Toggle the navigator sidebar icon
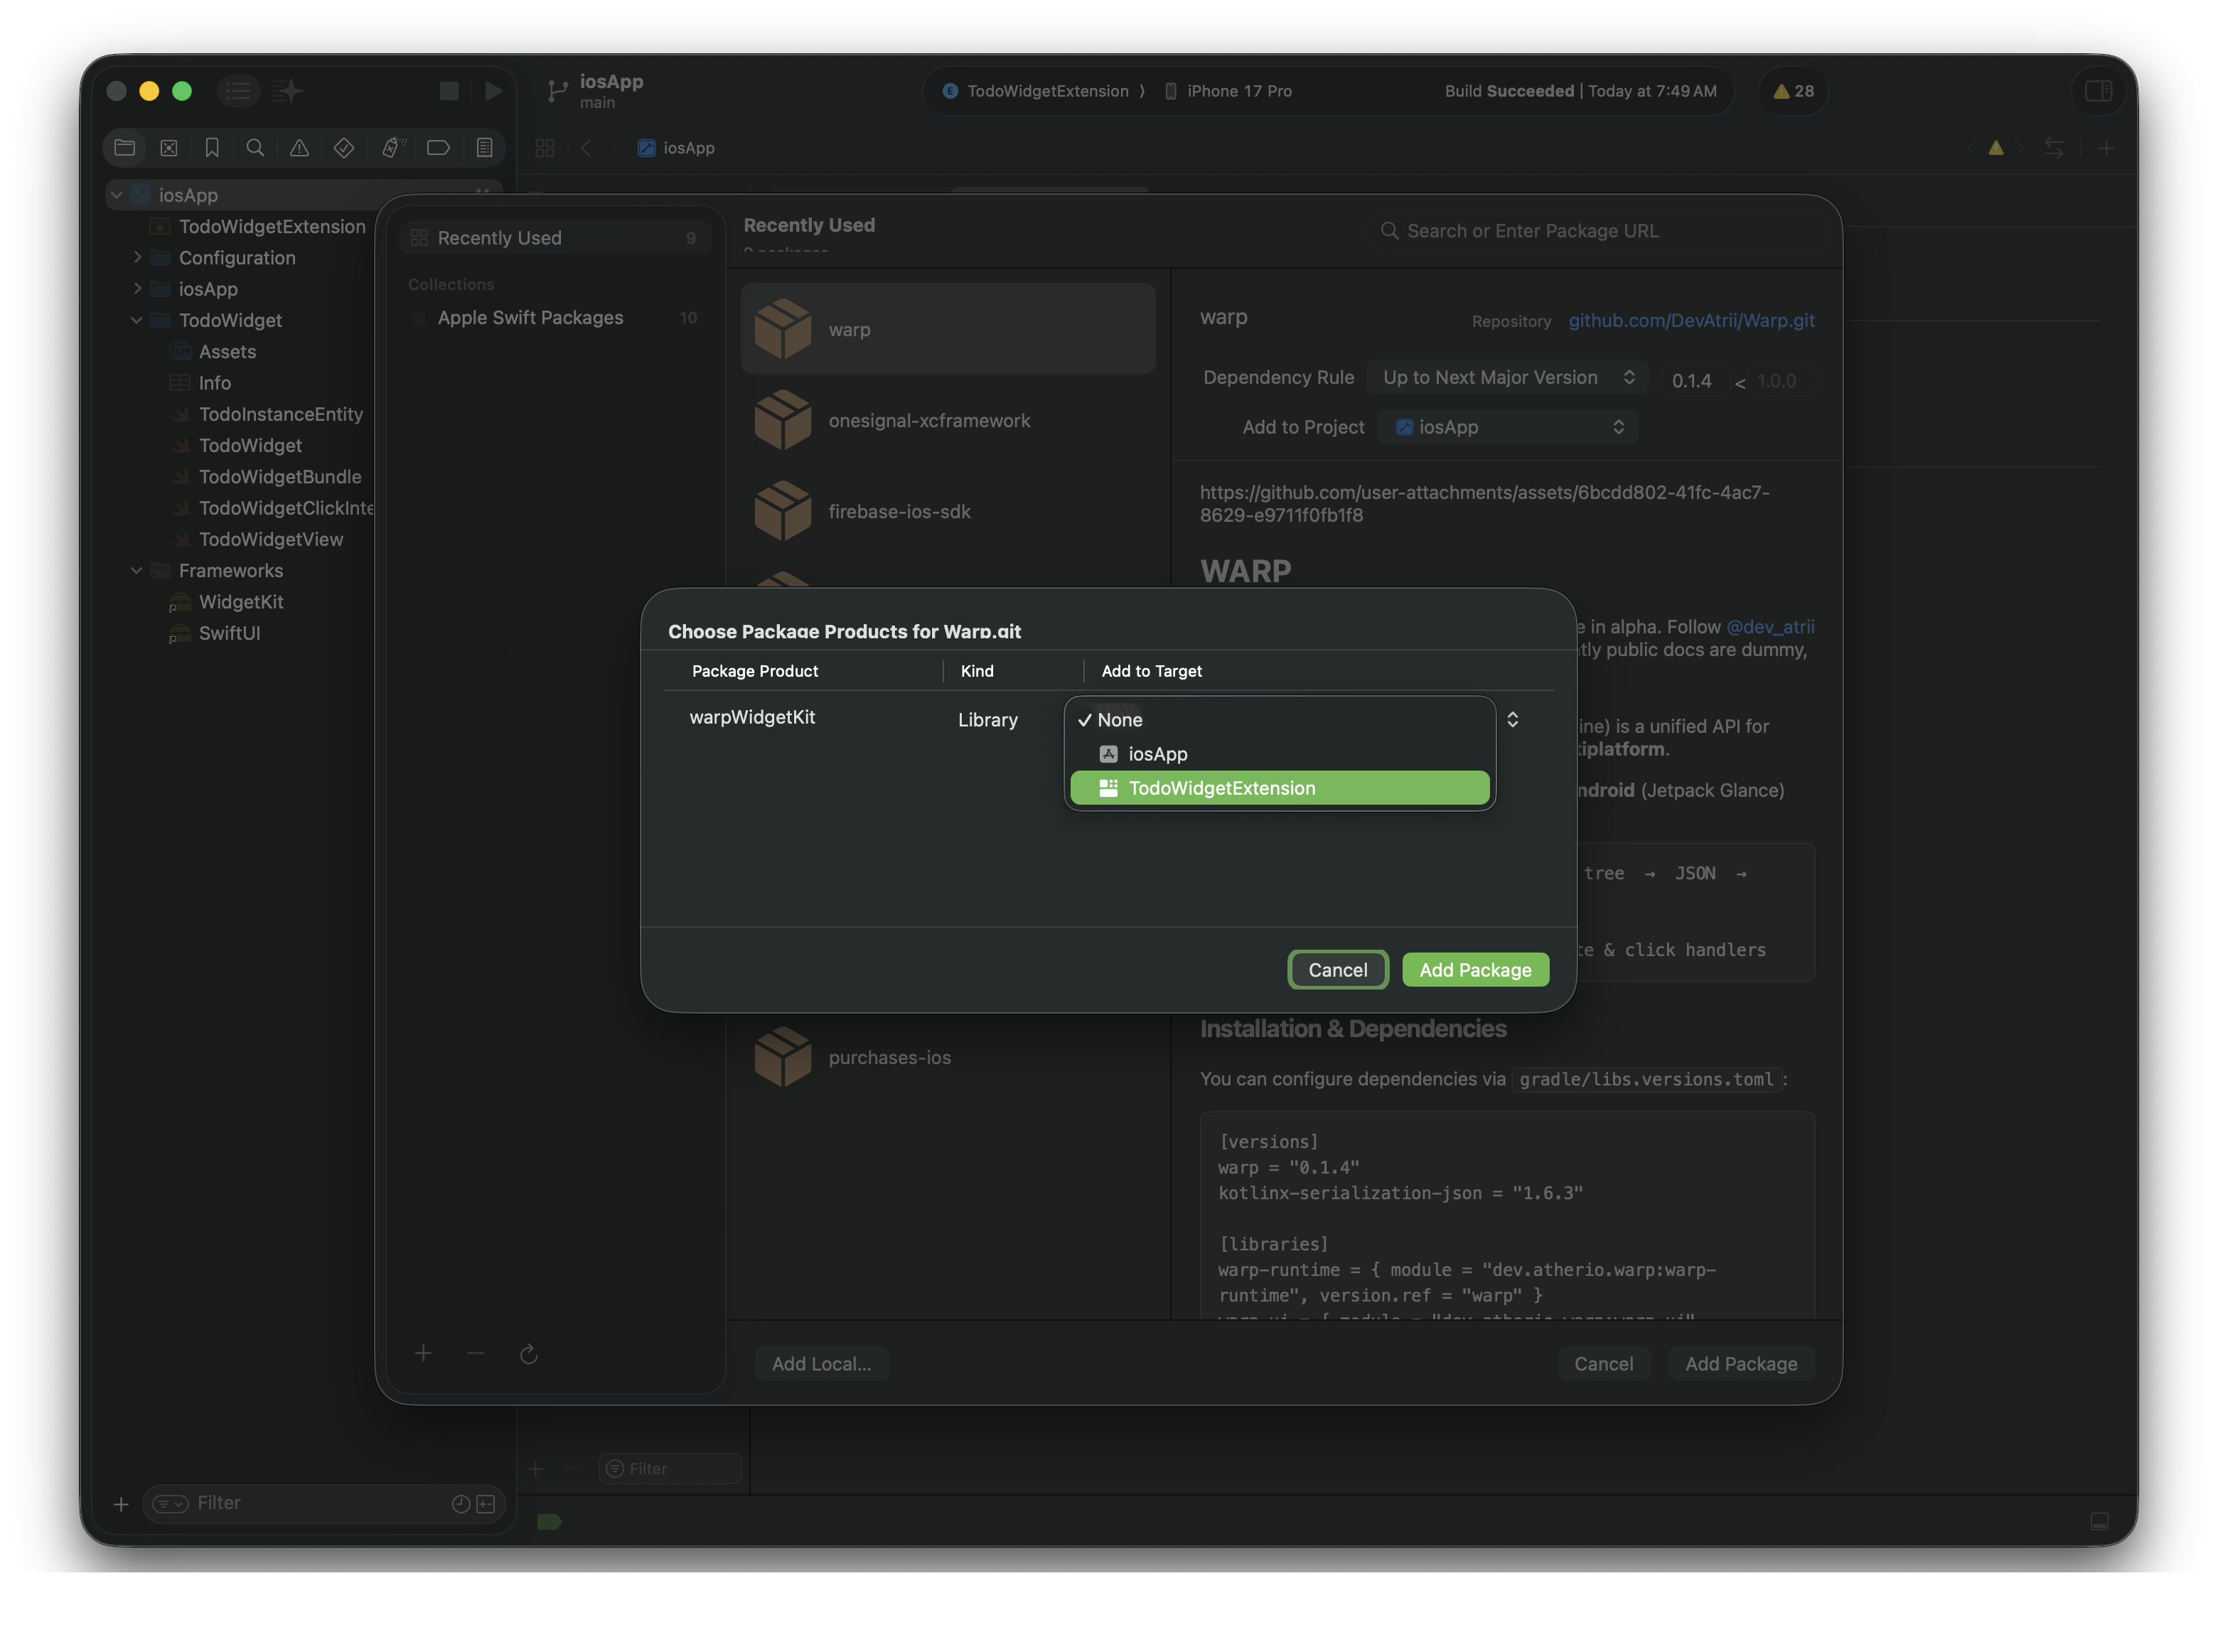The height and width of the screenshot is (1652, 2218). (238, 91)
